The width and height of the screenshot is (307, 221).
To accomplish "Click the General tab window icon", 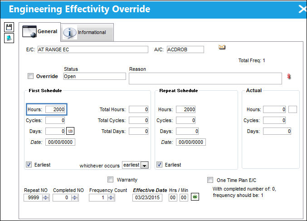I will 29,31.
